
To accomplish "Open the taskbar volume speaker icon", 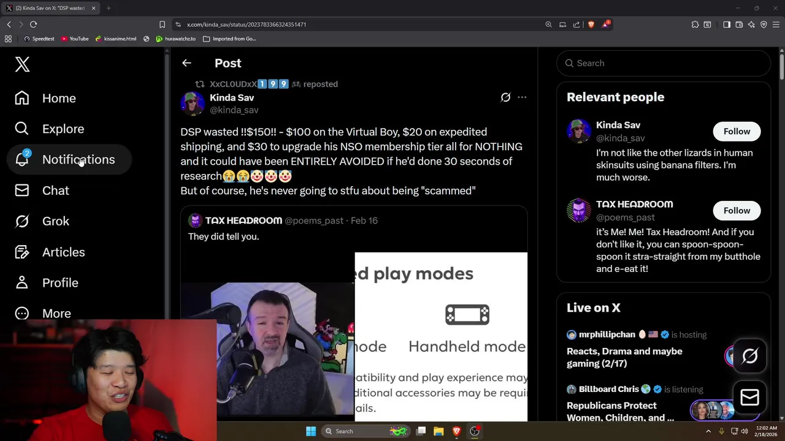I will click(745, 431).
